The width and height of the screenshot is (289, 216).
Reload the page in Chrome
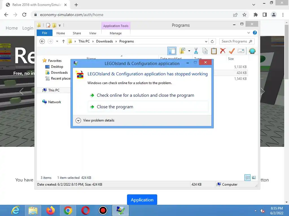[24, 15]
